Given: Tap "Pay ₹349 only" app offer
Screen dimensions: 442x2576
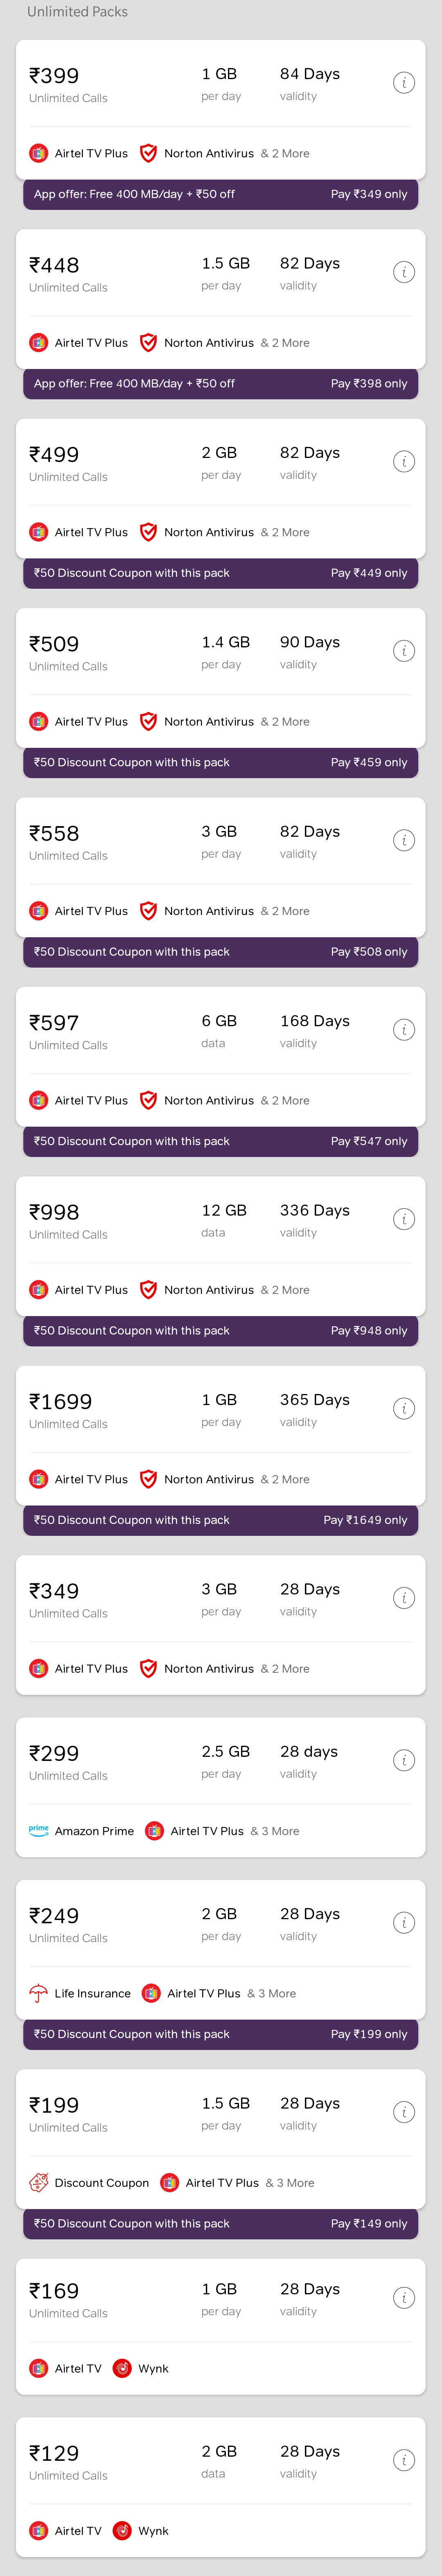Looking at the screenshot, I should [x=368, y=194].
